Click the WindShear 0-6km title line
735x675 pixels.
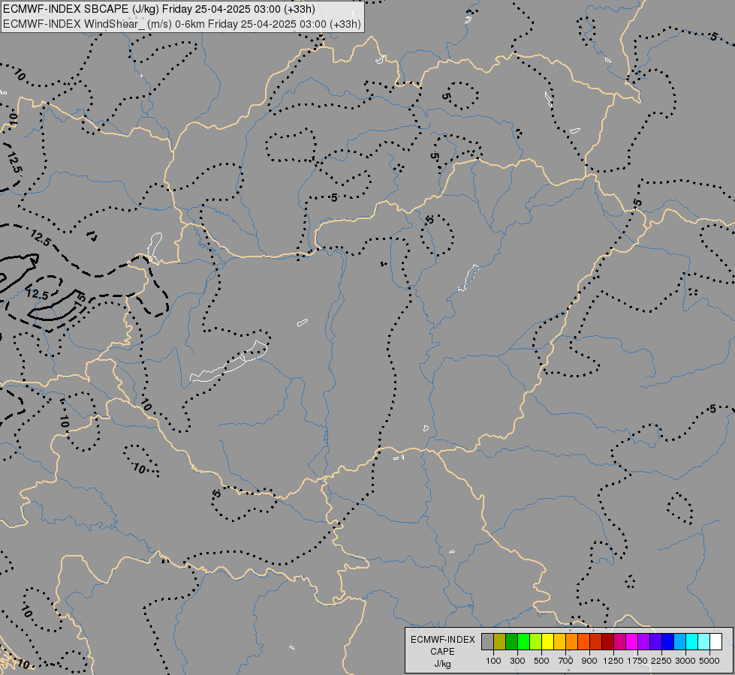click(182, 24)
